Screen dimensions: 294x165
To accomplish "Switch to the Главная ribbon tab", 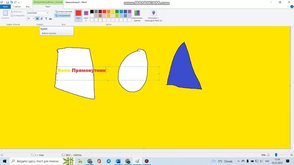I will point(17,6).
